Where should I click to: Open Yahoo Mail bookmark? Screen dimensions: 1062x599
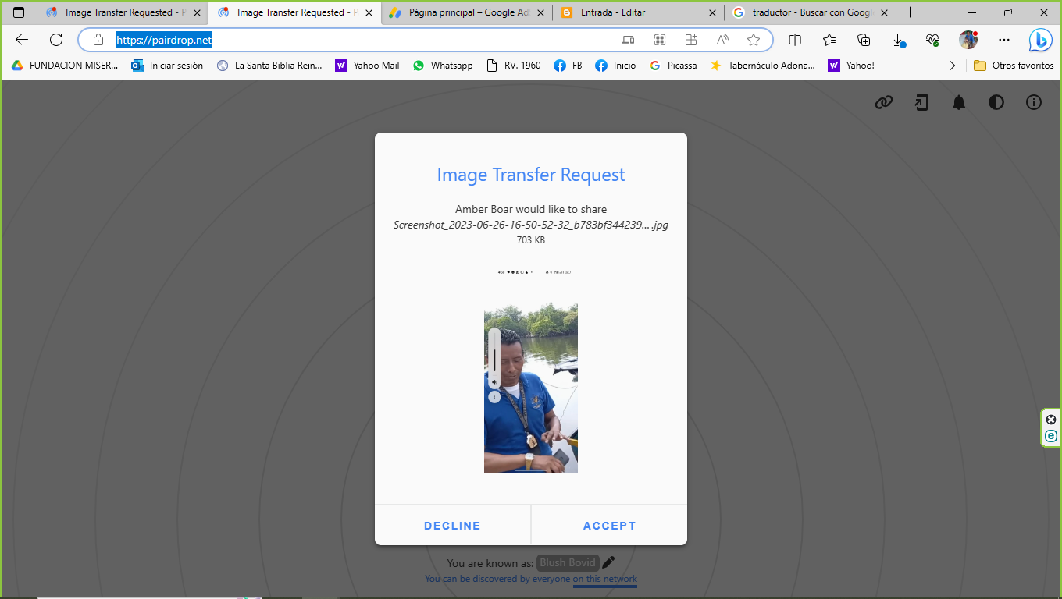[x=367, y=66]
